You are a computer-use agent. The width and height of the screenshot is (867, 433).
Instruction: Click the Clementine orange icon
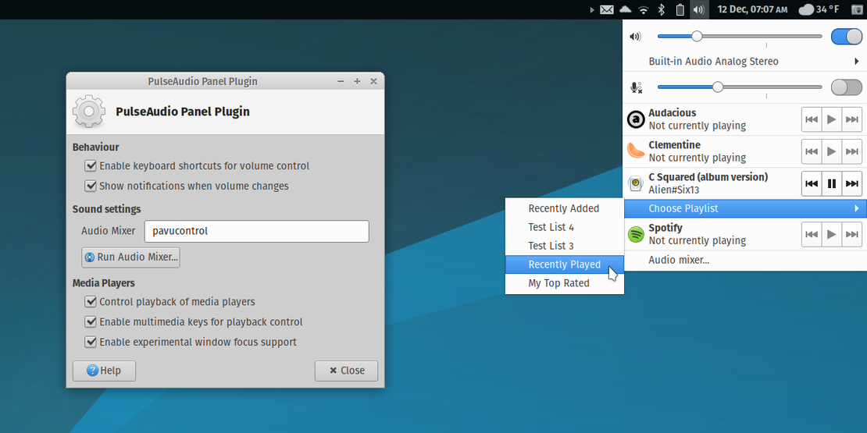pyautogui.click(x=636, y=151)
